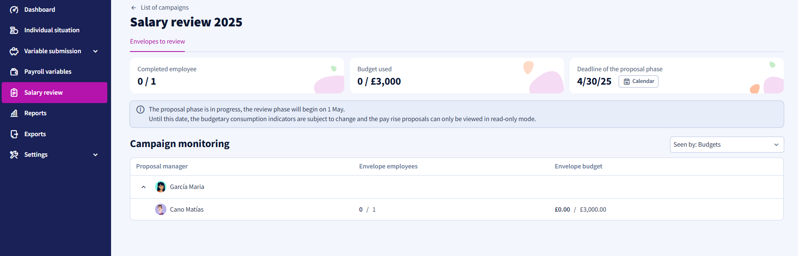Click the info icon in the proposal notice
This screenshot has width=798, height=256.
point(140,109)
